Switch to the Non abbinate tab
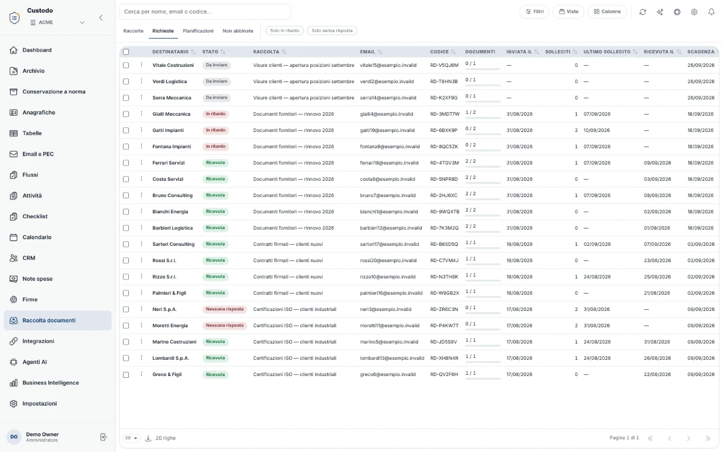Screen dimensions: 723x452 238,31
